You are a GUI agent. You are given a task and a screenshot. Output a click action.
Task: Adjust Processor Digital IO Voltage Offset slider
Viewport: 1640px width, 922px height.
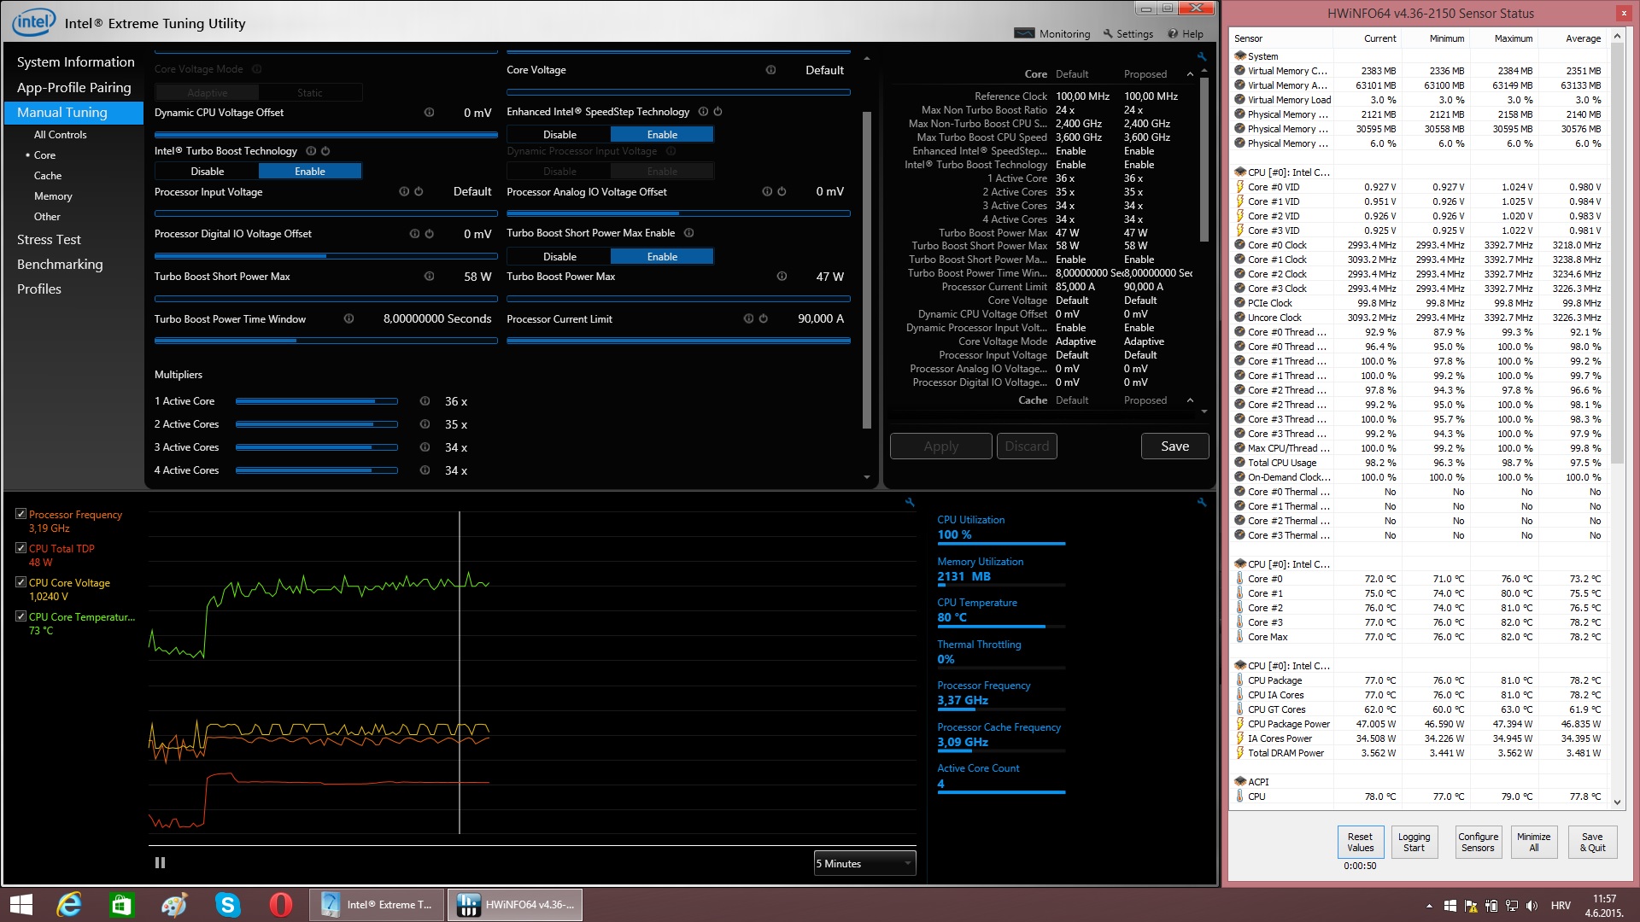pos(325,256)
